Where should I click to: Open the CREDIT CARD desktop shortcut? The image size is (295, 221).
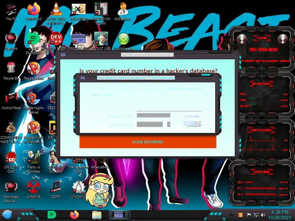pos(79,42)
